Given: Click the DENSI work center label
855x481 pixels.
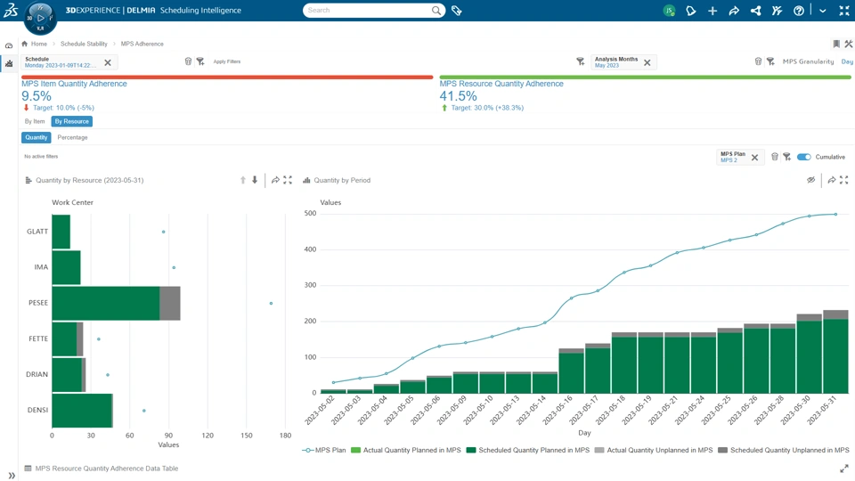Looking at the screenshot, I should click(x=37, y=410).
